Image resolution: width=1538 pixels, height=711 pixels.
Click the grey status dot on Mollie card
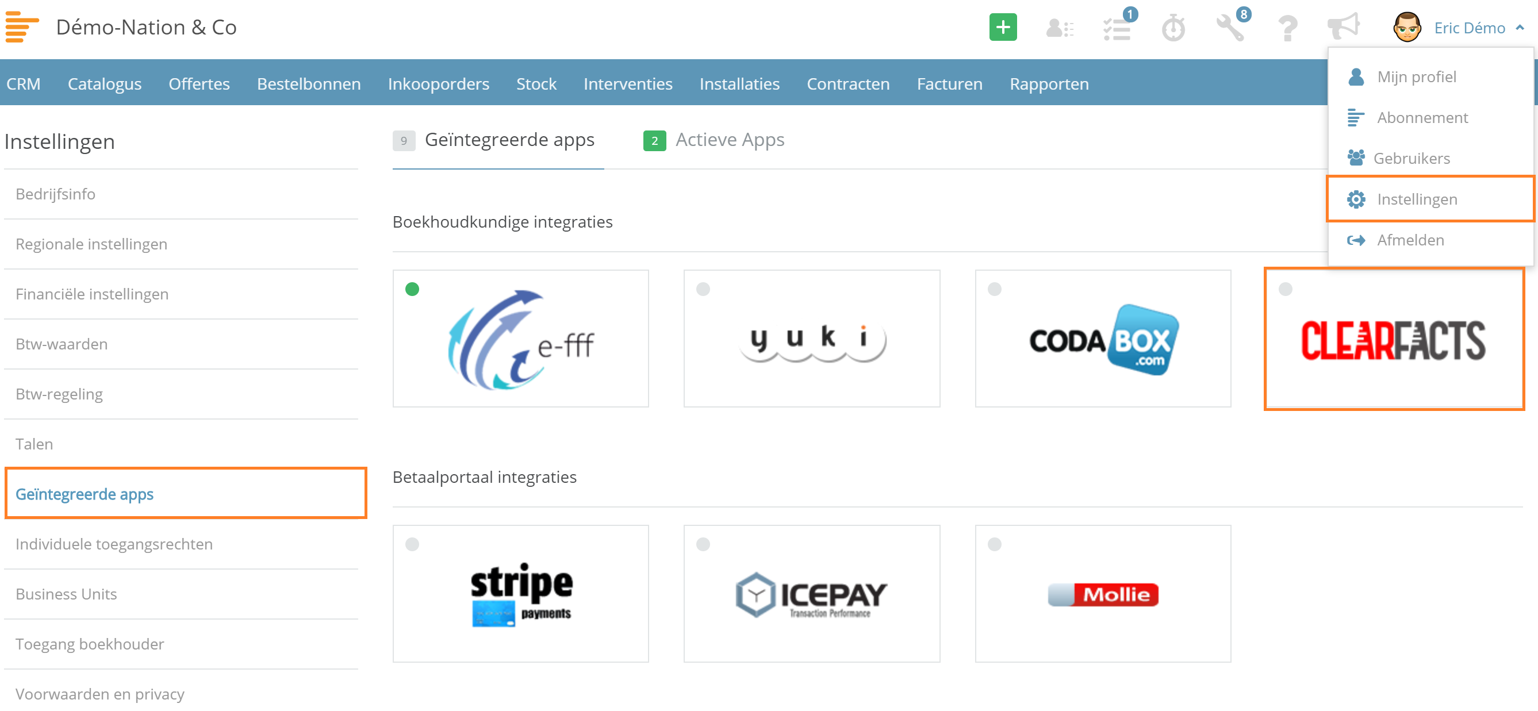point(994,544)
